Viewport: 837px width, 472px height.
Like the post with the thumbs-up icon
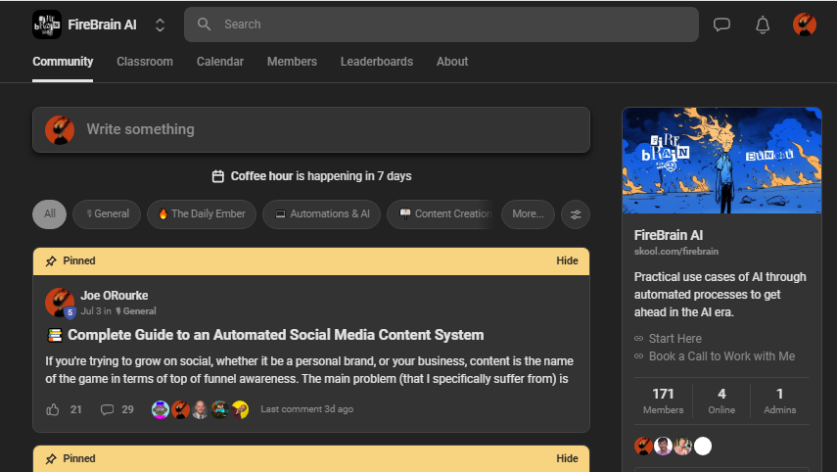52,409
